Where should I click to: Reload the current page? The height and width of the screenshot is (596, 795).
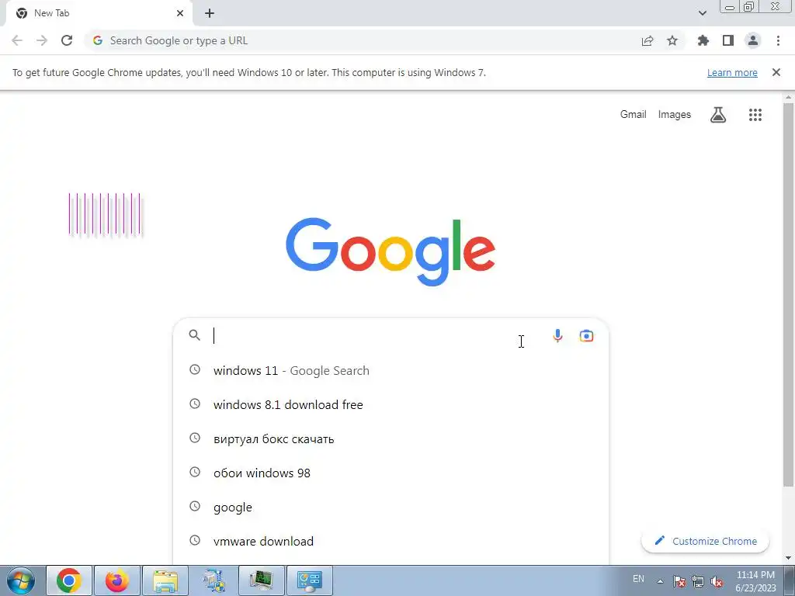[x=67, y=40]
